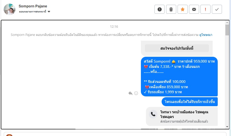Open the ดูโฆษณา link
The width and height of the screenshot is (231, 136).
pos(206,35)
